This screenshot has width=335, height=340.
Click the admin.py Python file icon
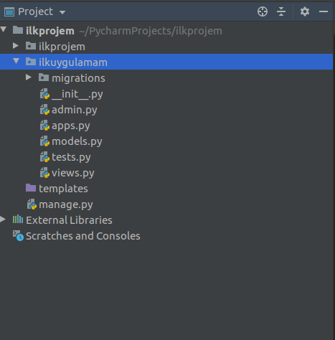[44, 110]
